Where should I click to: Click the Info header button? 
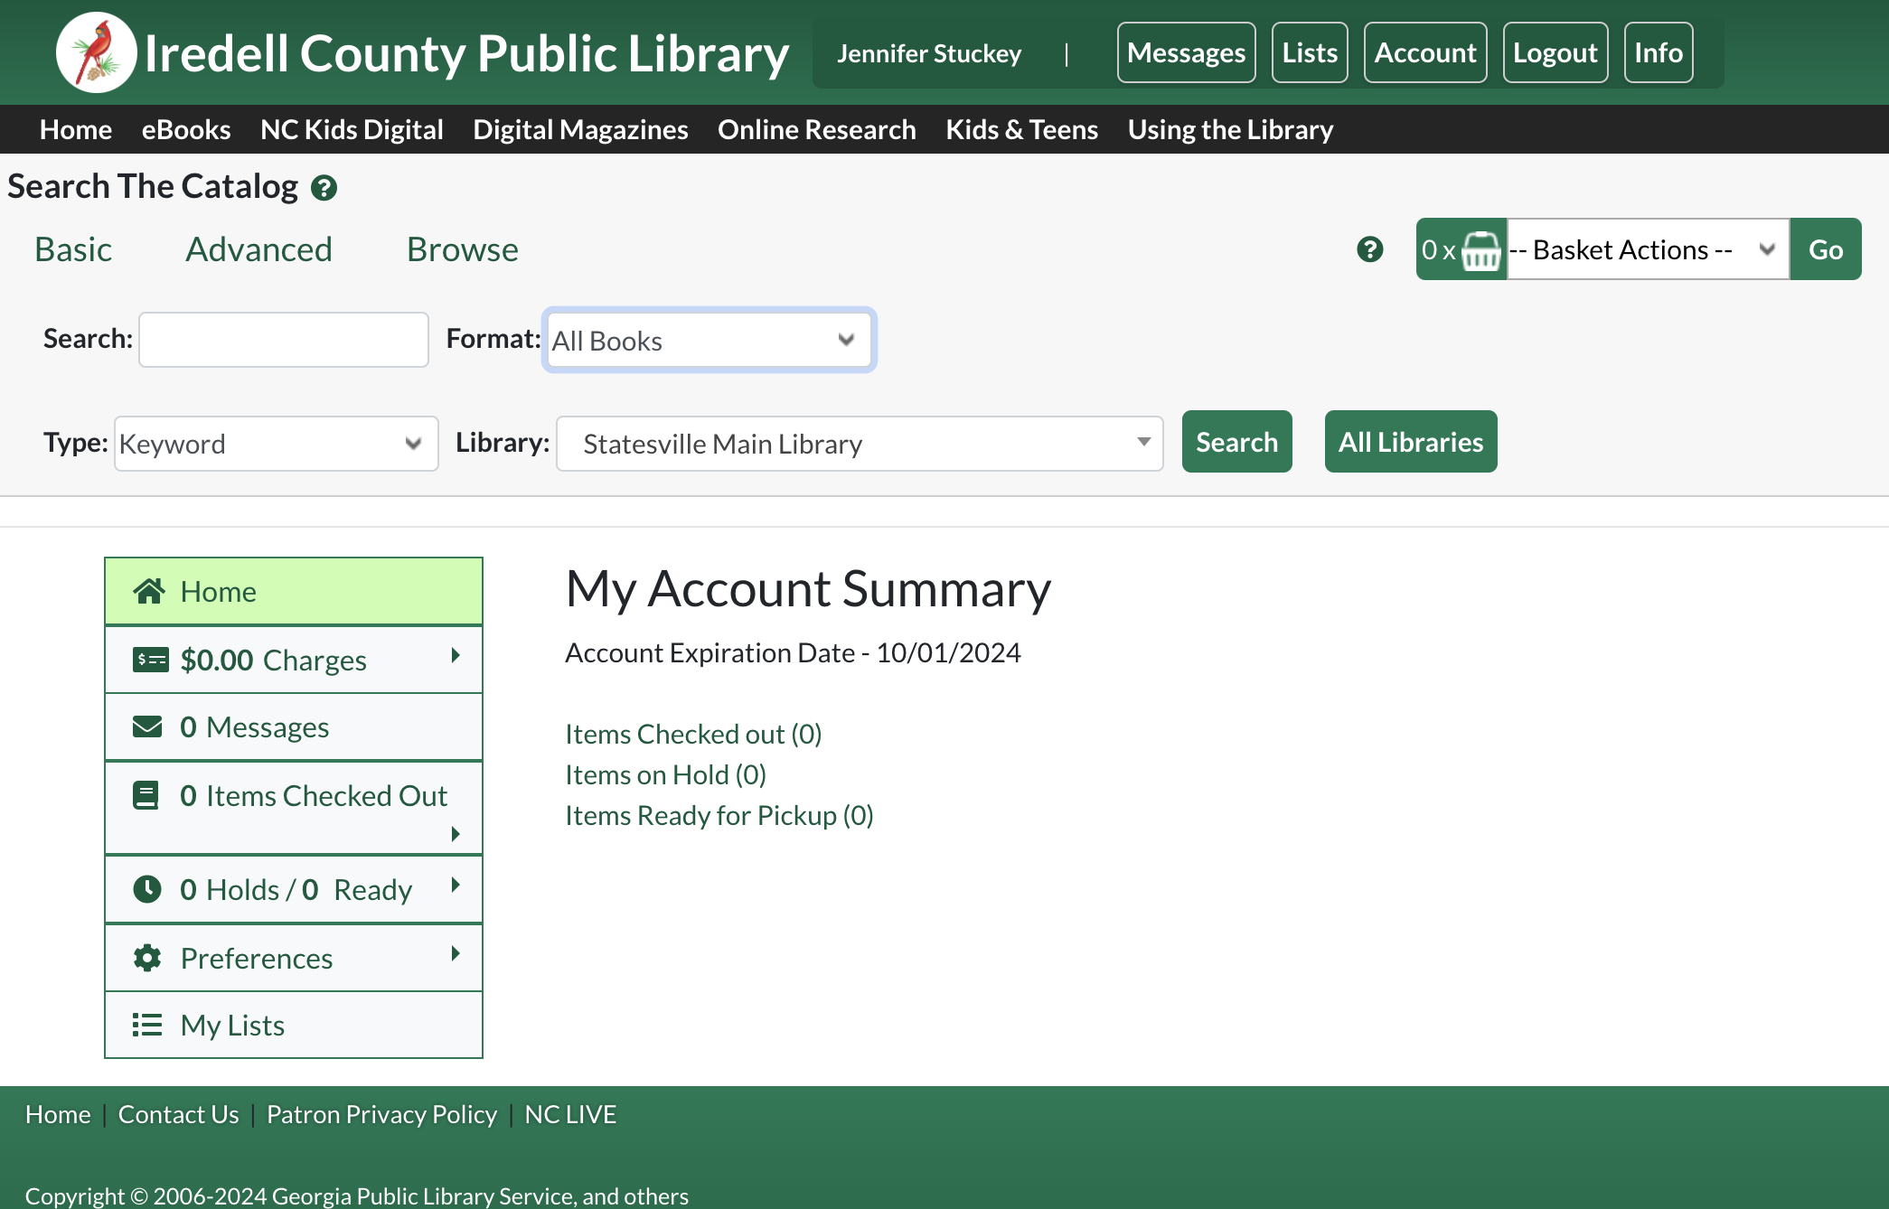pyautogui.click(x=1659, y=52)
